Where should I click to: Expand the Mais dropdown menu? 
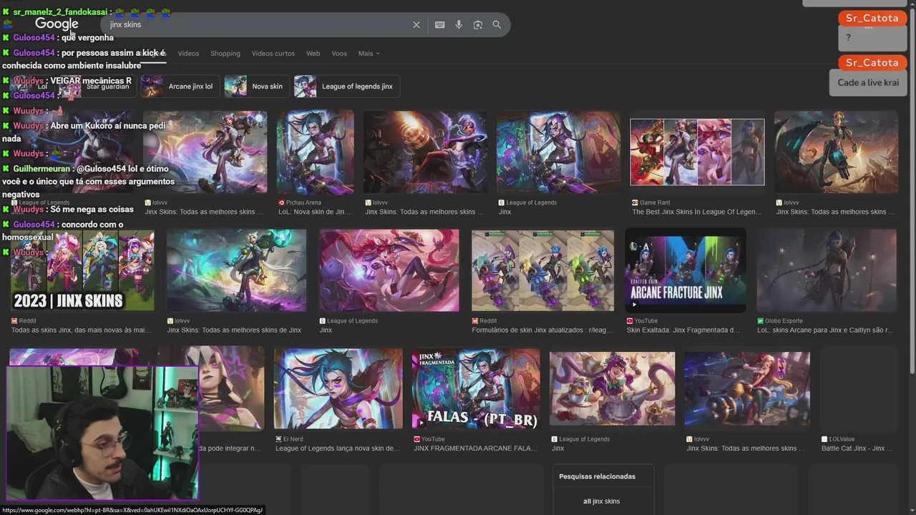pyautogui.click(x=369, y=54)
